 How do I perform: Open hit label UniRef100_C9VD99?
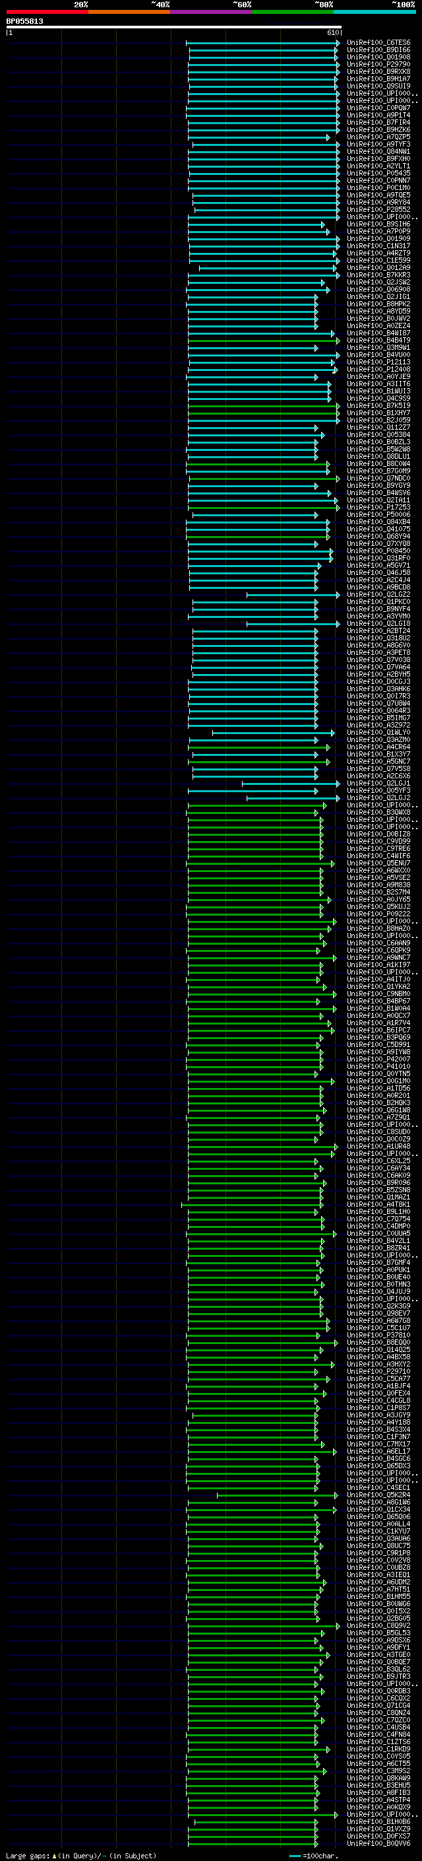tap(378, 842)
